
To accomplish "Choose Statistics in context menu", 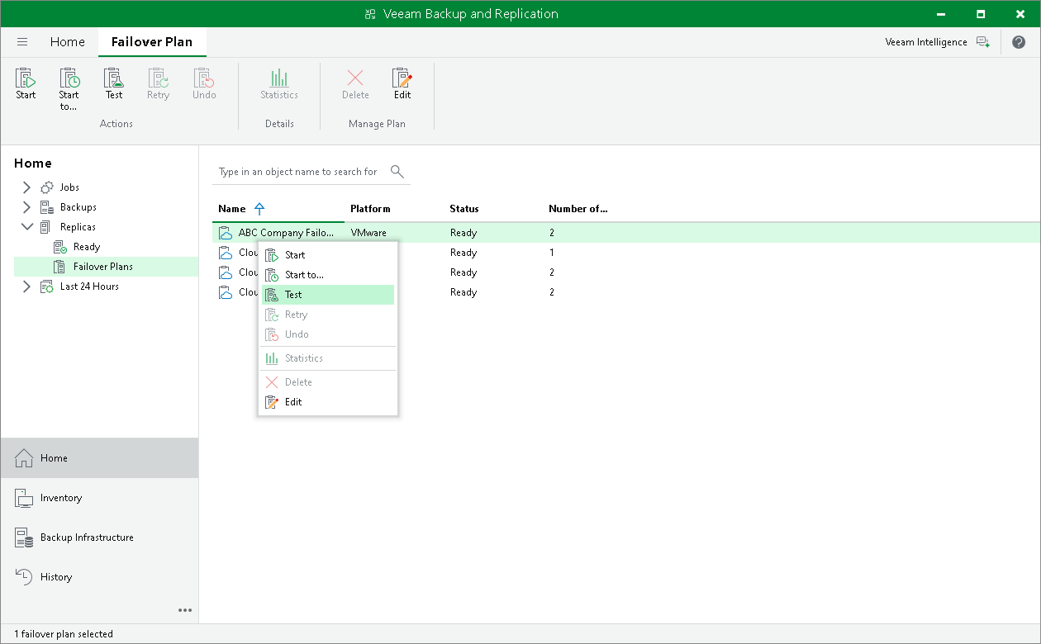I will (x=328, y=358).
